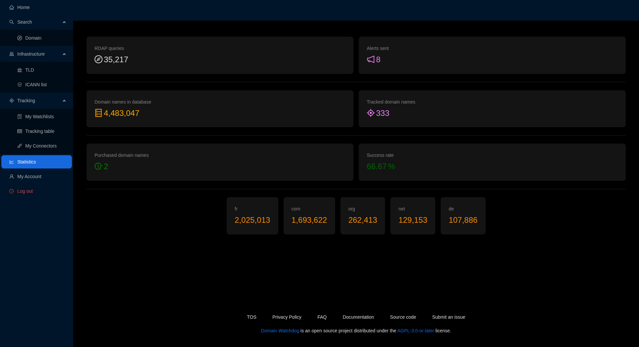Open the Statistics chart icon
The image size is (639, 347).
[11, 162]
